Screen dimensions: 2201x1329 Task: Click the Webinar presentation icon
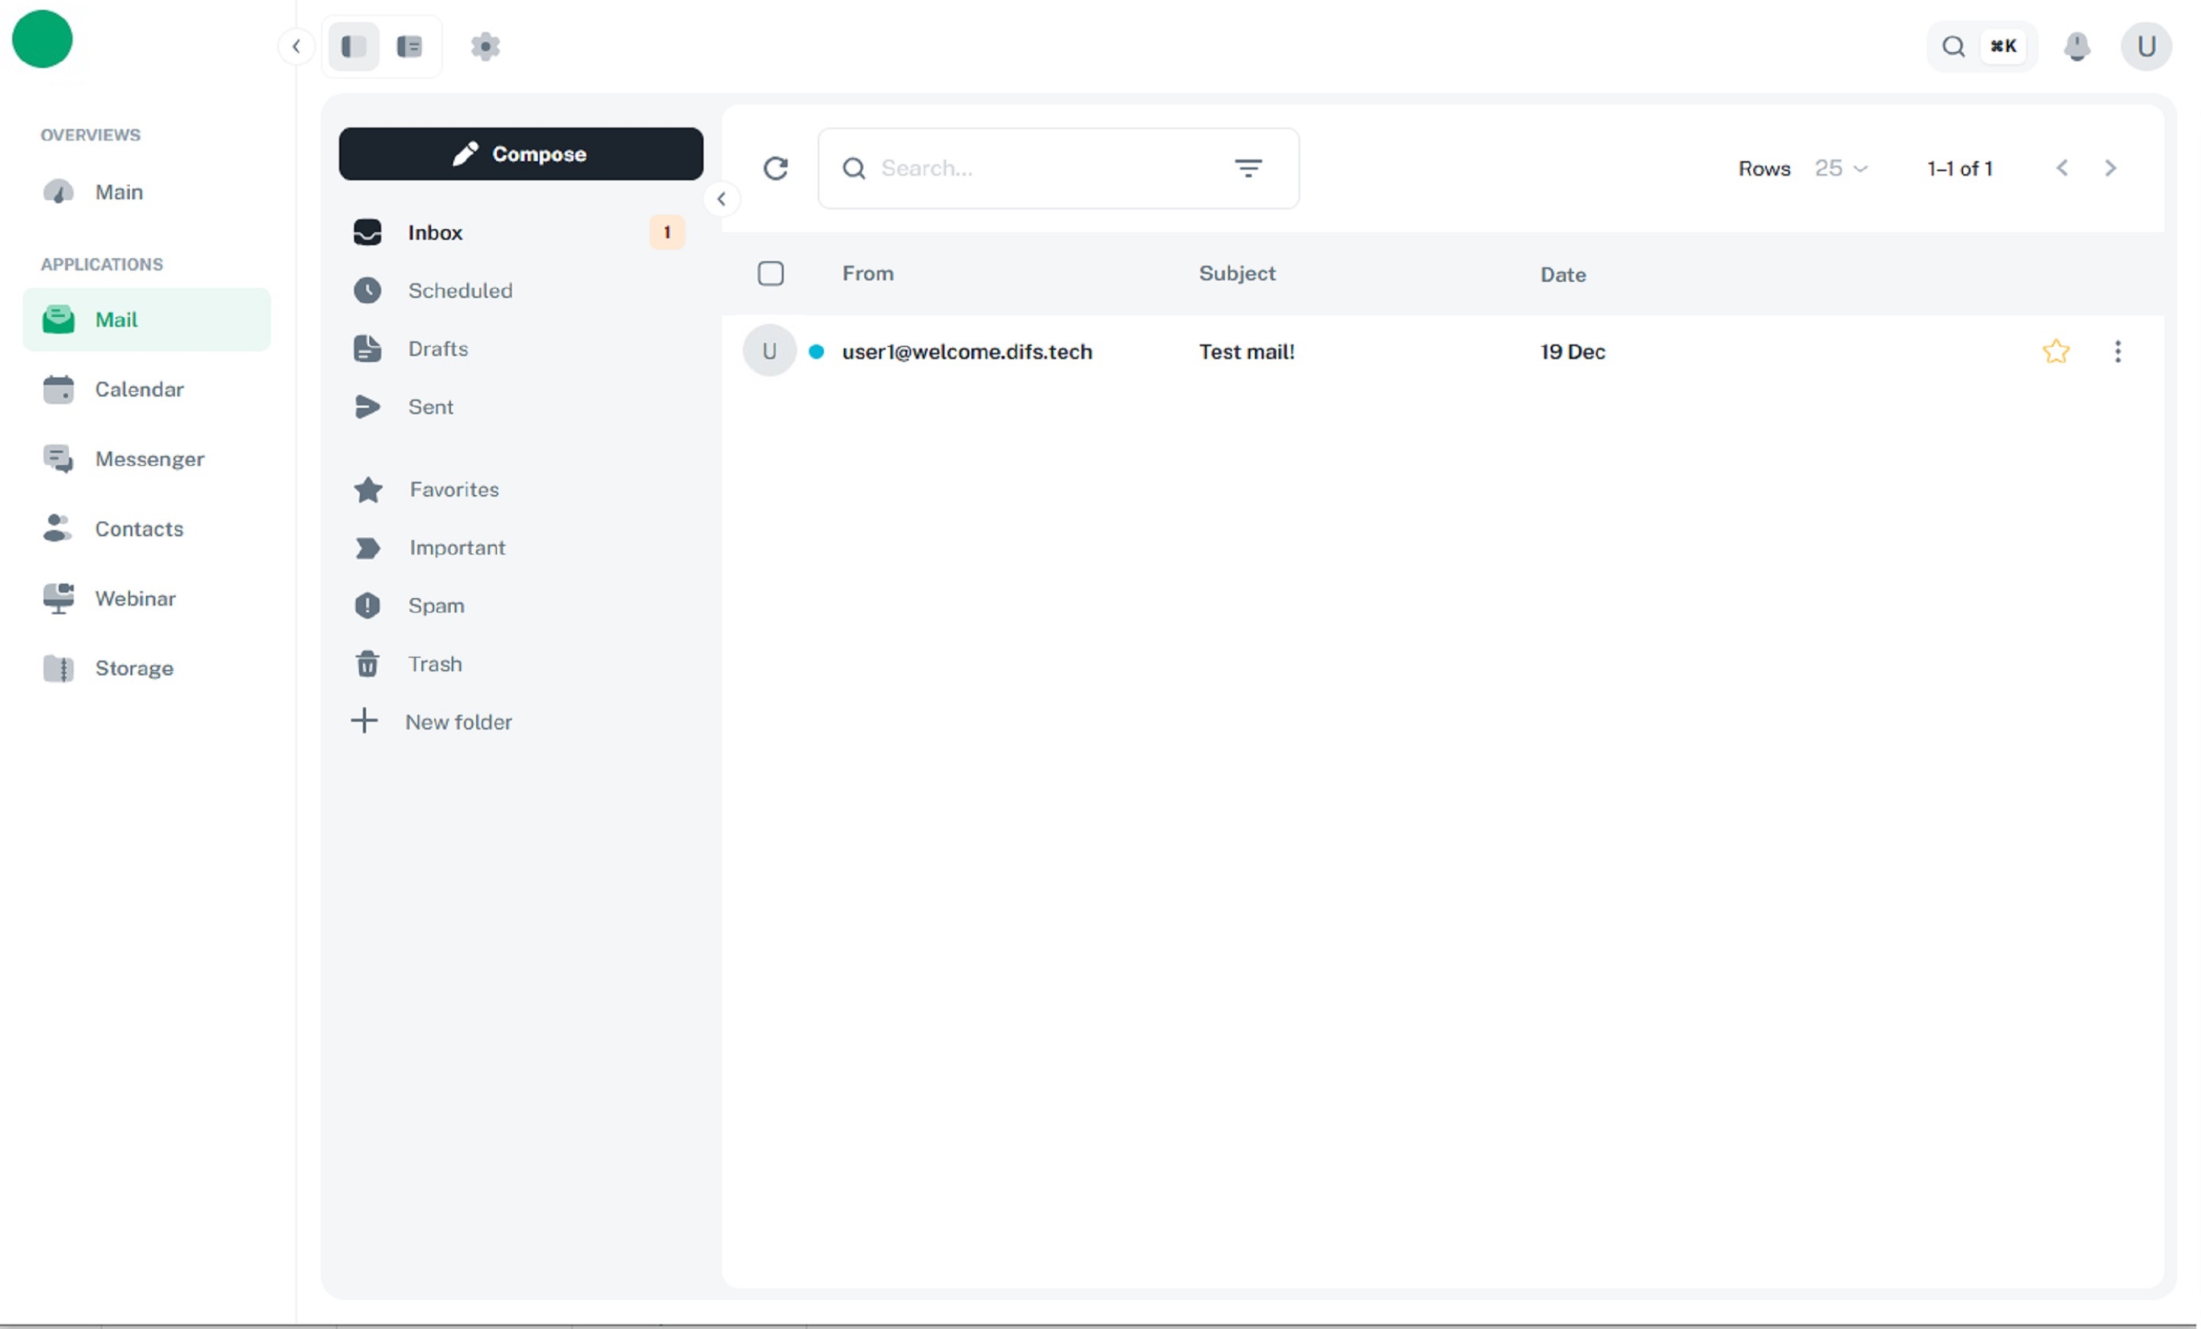click(59, 598)
